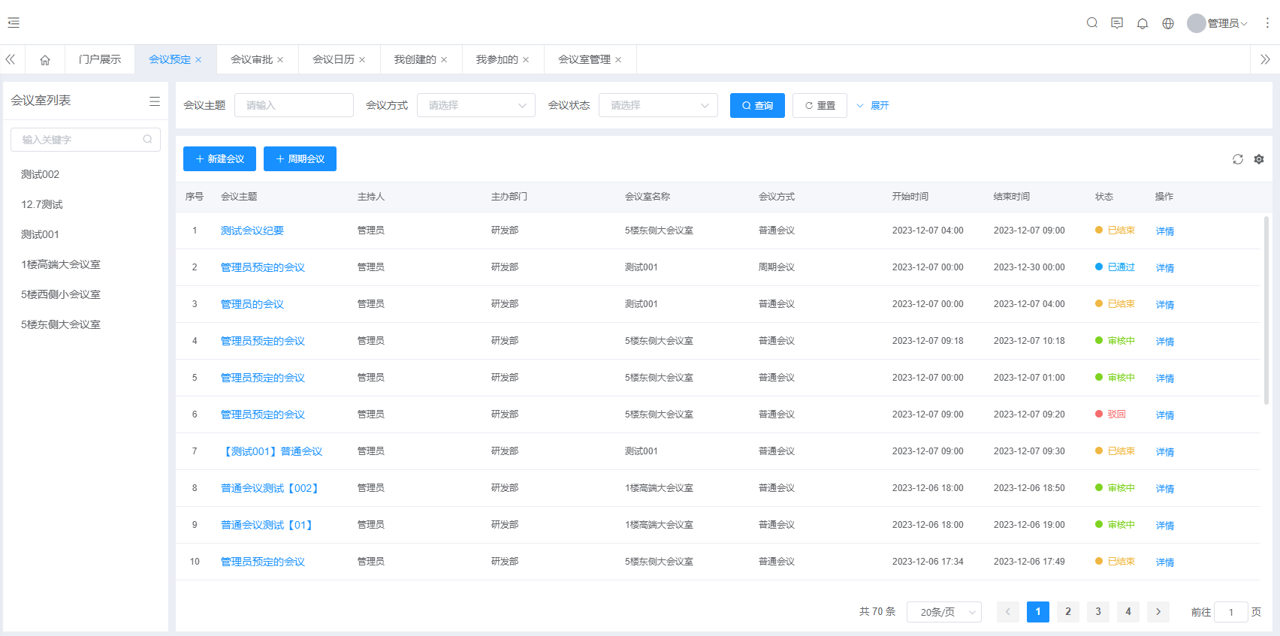Click the search magnifier icon in header
1280x636 pixels.
coord(1091,23)
